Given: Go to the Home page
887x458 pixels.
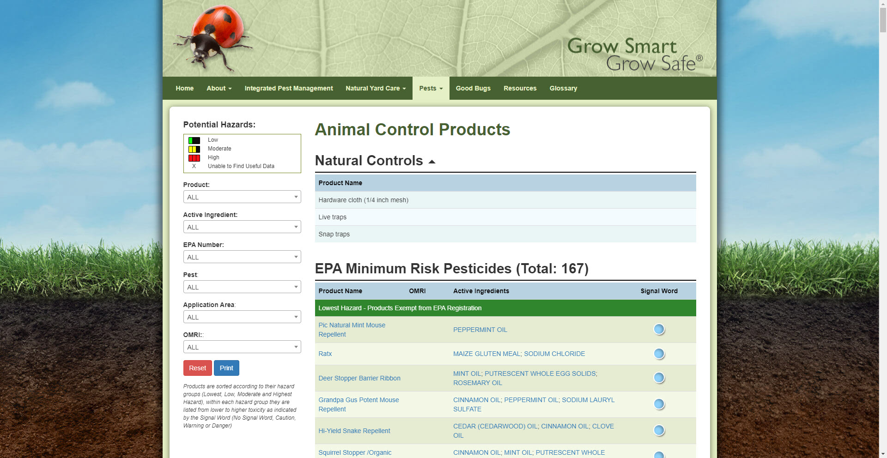Looking at the screenshot, I should coord(184,88).
